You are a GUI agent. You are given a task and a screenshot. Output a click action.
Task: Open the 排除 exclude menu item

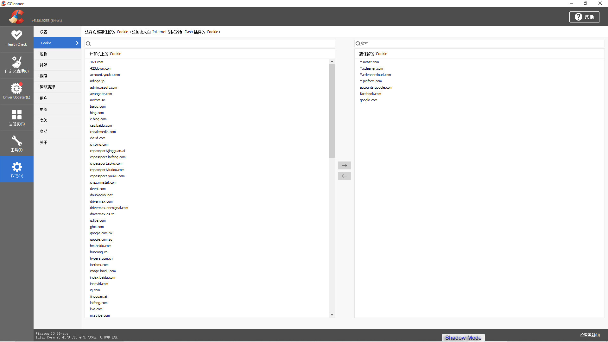pos(57,65)
